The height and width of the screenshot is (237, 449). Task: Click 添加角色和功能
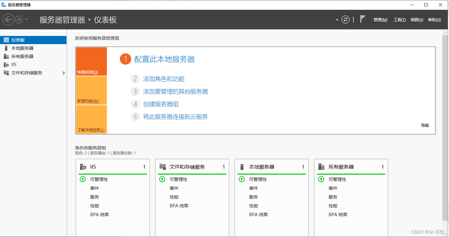[164, 79]
